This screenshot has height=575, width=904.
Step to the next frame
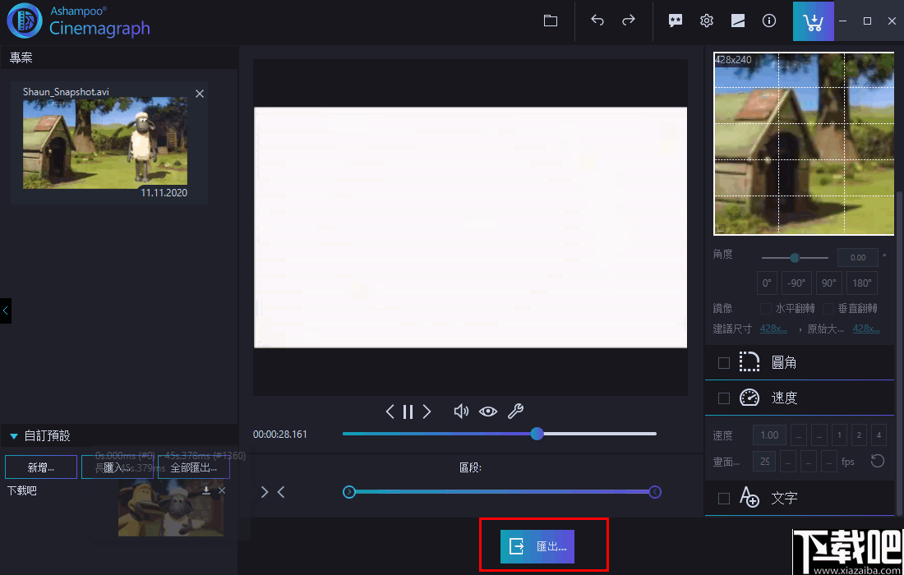pos(426,412)
